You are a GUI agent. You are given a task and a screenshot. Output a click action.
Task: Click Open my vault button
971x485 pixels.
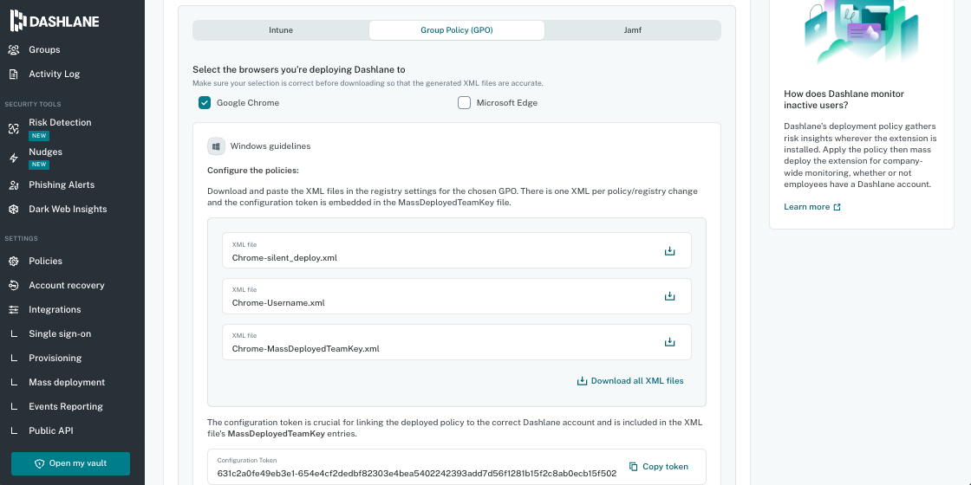[x=70, y=463]
